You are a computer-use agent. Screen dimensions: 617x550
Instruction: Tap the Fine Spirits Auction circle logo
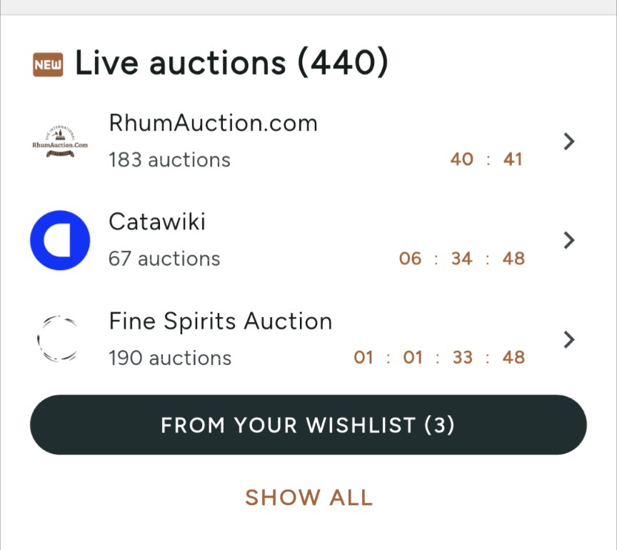coord(59,339)
